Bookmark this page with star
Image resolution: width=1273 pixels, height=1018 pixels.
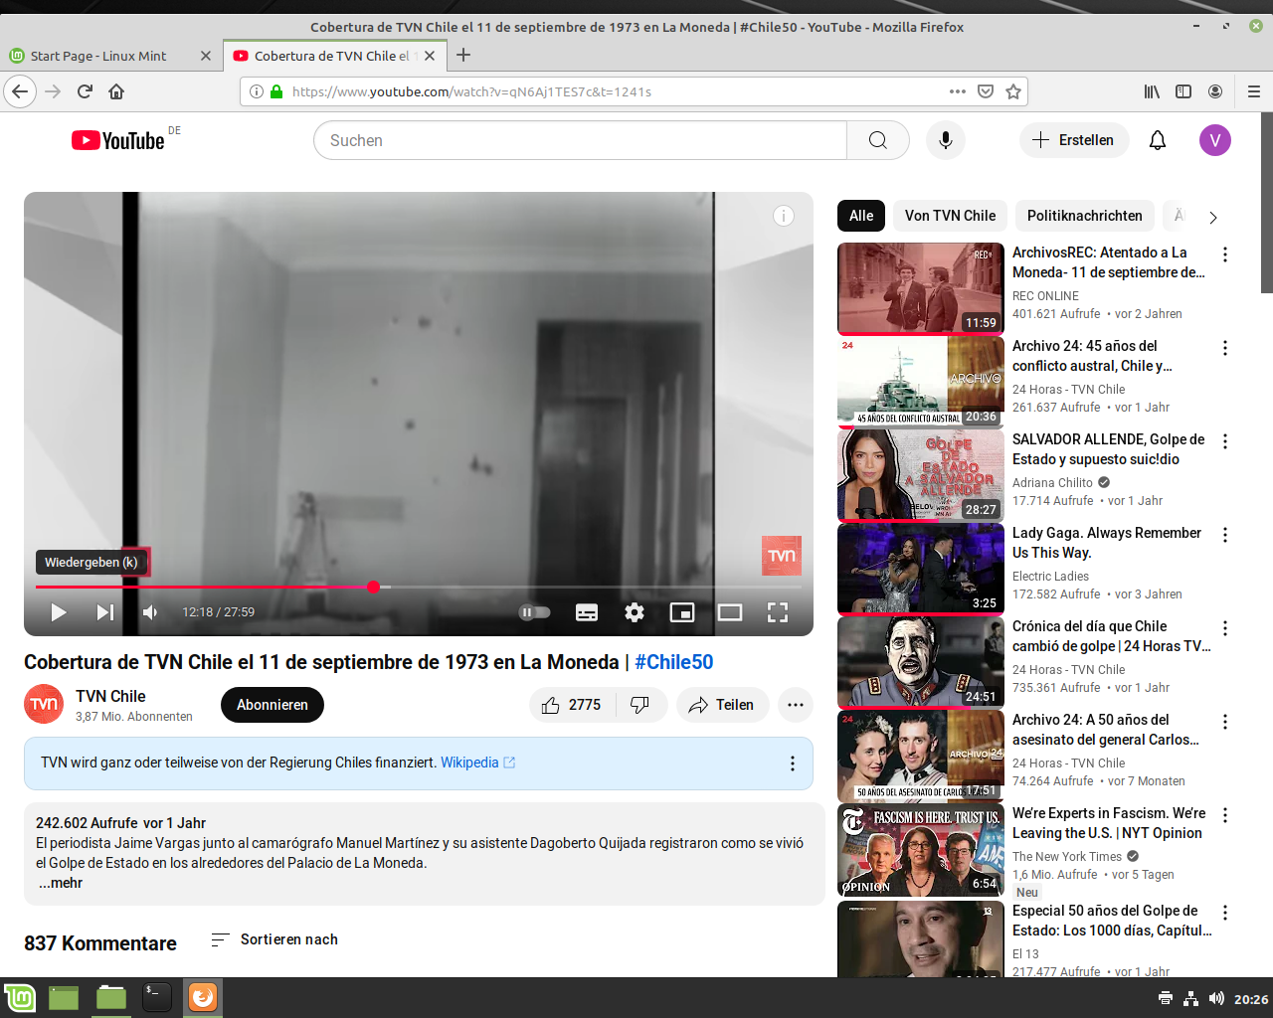point(1013,91)
